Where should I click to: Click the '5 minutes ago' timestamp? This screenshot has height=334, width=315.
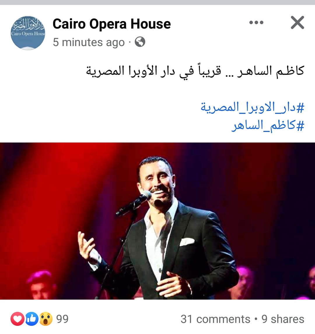tap(89, 42)
